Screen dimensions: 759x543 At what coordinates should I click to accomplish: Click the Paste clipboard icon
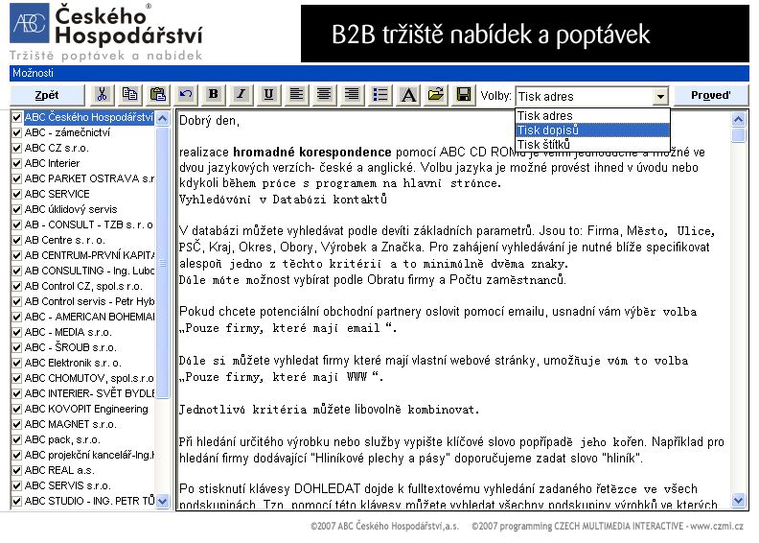[x=158, y=95]
